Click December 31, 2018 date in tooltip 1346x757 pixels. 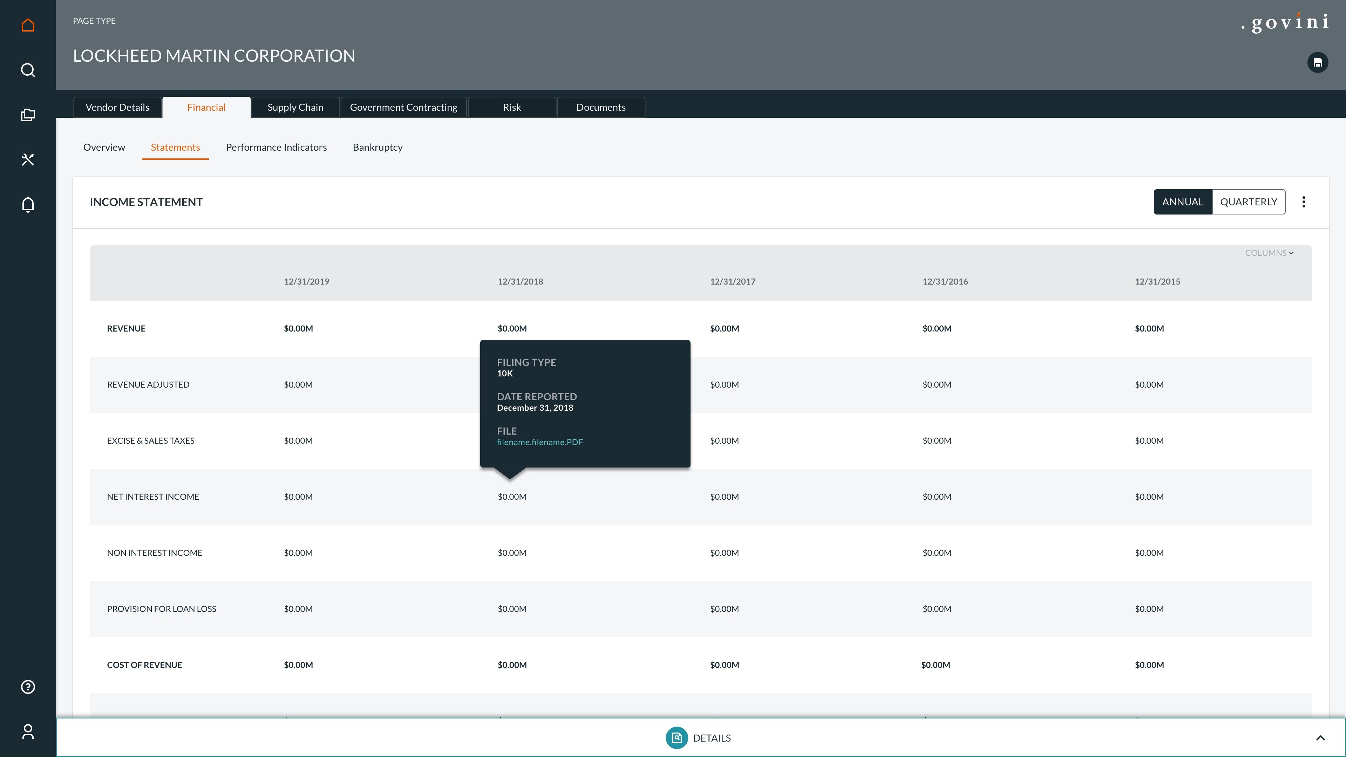(x=535, y=408)
